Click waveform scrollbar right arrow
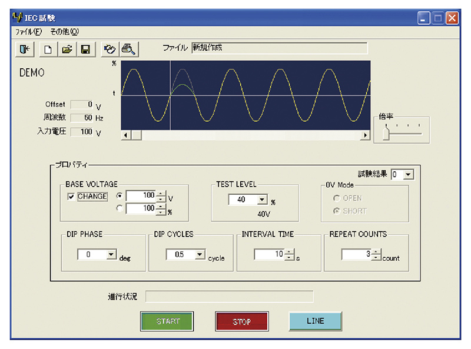 pyautogui.click(x=365, y=135)
